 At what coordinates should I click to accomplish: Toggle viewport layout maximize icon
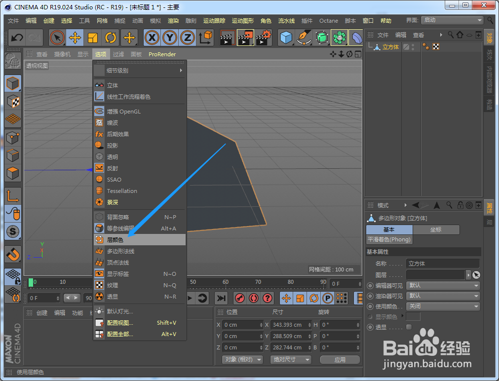[358, 54]
